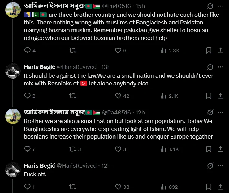Open @Pa40516 handle on the 15h tweet
The height and width of the screenshot is (193, 229).
click(x=116, y=6)
